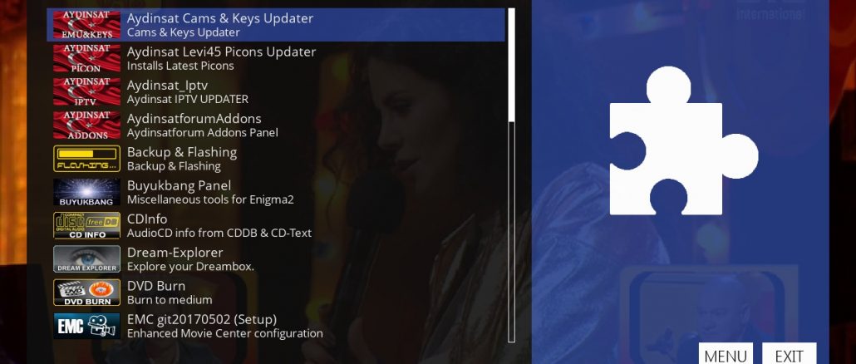Open the DVD BURN icon

(86, 293)
